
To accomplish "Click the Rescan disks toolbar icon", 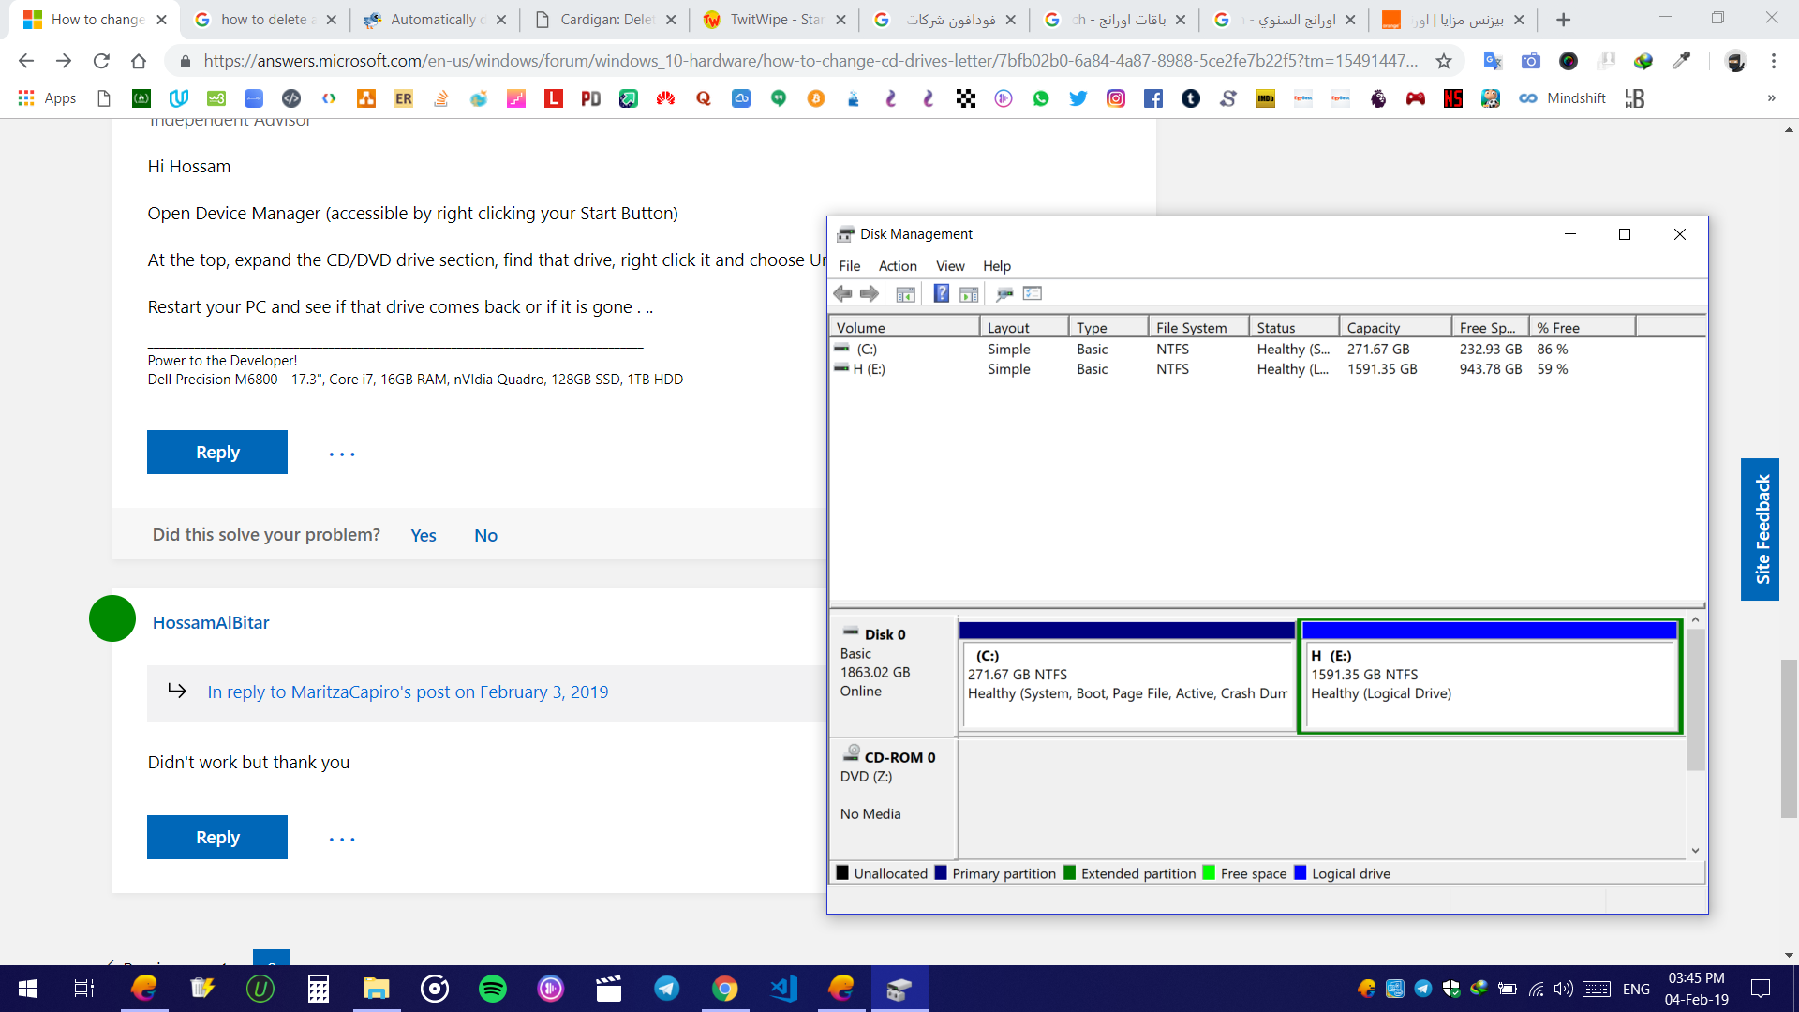I will (1004, 294).
